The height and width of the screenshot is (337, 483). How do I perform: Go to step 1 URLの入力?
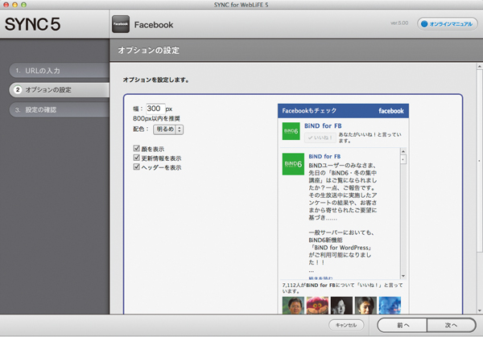click(59, 71)
